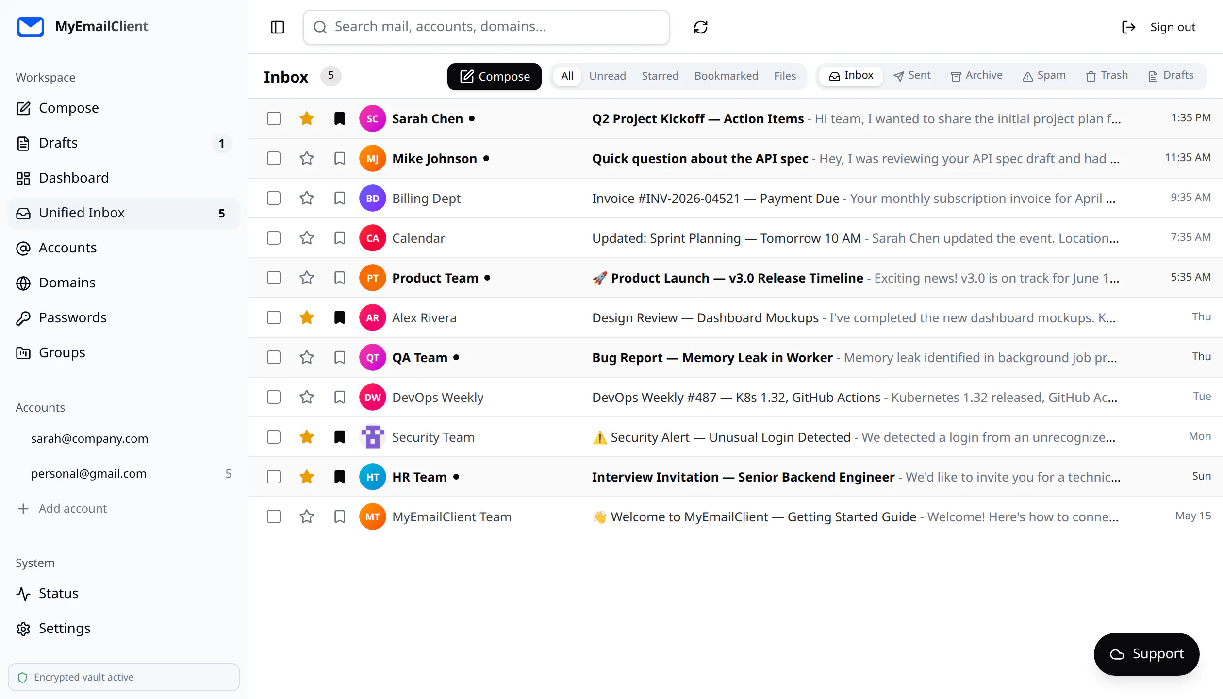Click the MyEmailClient envelope logo
This screenshot has width=1223, height=699.
(x=31, y=27)
